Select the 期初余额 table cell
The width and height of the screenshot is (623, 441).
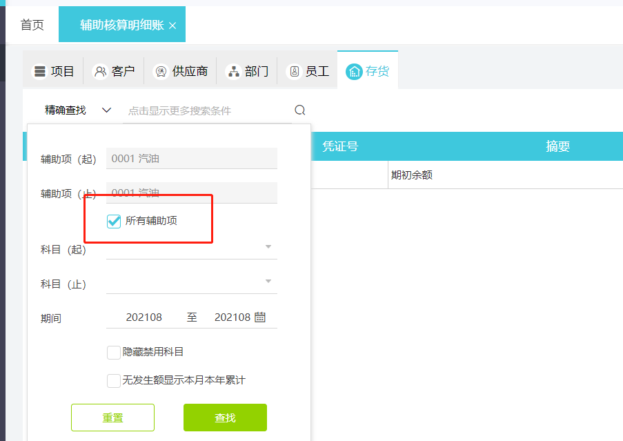point(506,175)
